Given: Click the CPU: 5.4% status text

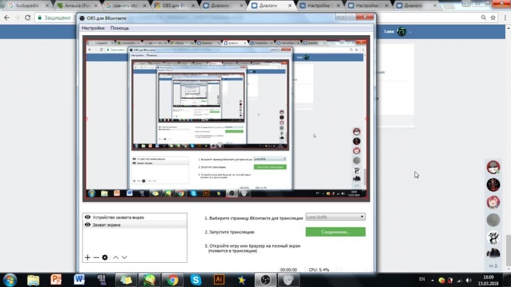Looking at the screenshot, I should tap(319, 270).
